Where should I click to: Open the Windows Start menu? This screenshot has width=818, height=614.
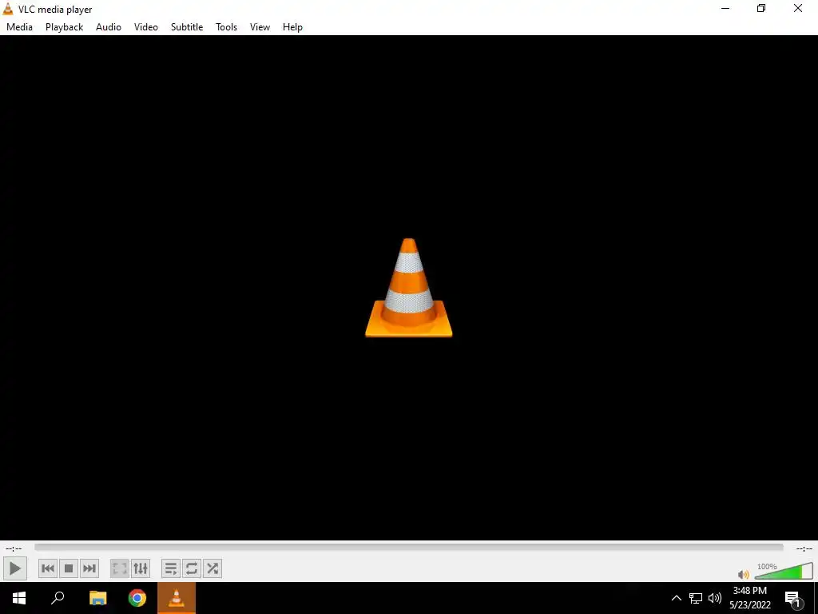[19, 598]
